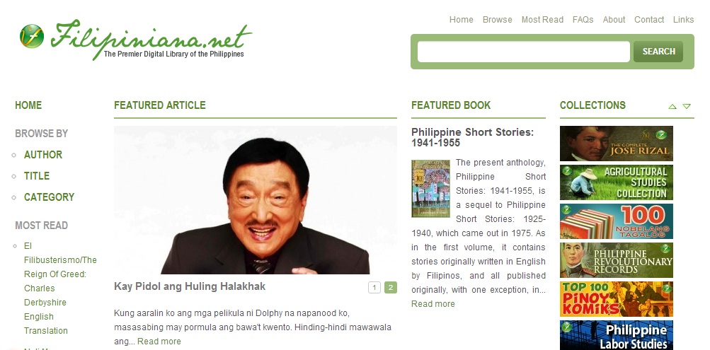This screenshot has height=350, width=710.
Task: Click the Philippine Short Stories book cover
Action: (430, 189)
